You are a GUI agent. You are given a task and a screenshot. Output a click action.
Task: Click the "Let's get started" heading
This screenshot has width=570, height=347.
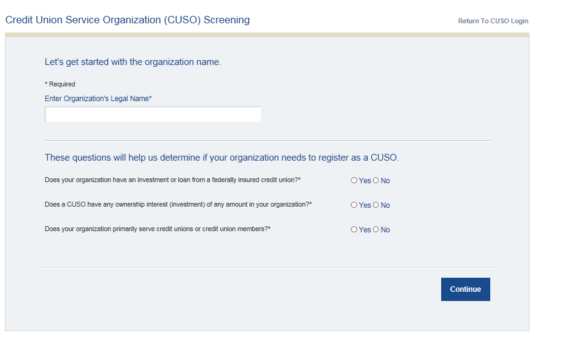tap(133, 62)
